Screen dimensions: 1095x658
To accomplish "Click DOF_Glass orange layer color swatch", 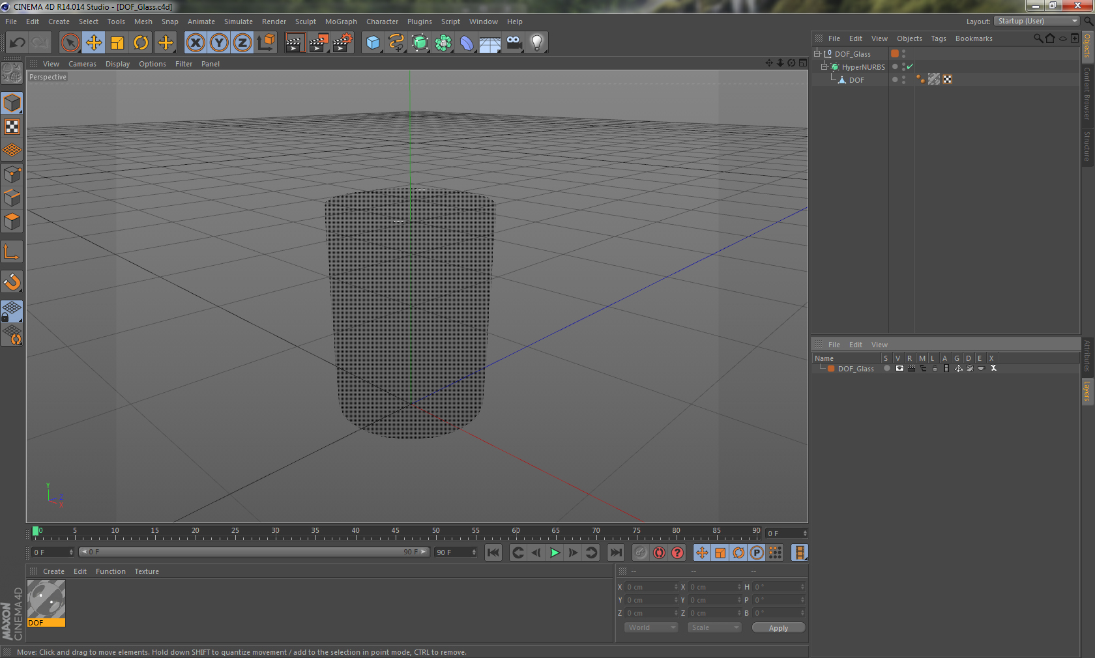I will click(895, 53).
